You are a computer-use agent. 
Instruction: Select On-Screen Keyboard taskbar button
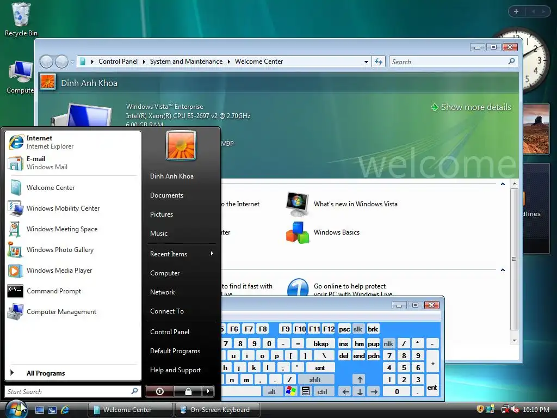click(217, 410)
